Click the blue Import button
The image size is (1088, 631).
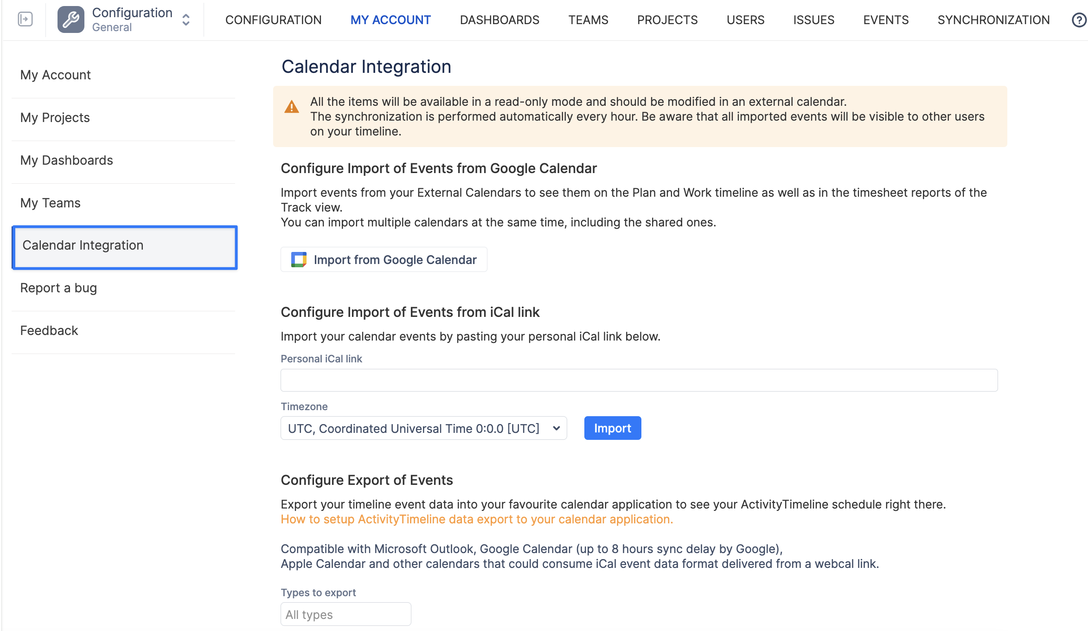(x=613, y=428)
